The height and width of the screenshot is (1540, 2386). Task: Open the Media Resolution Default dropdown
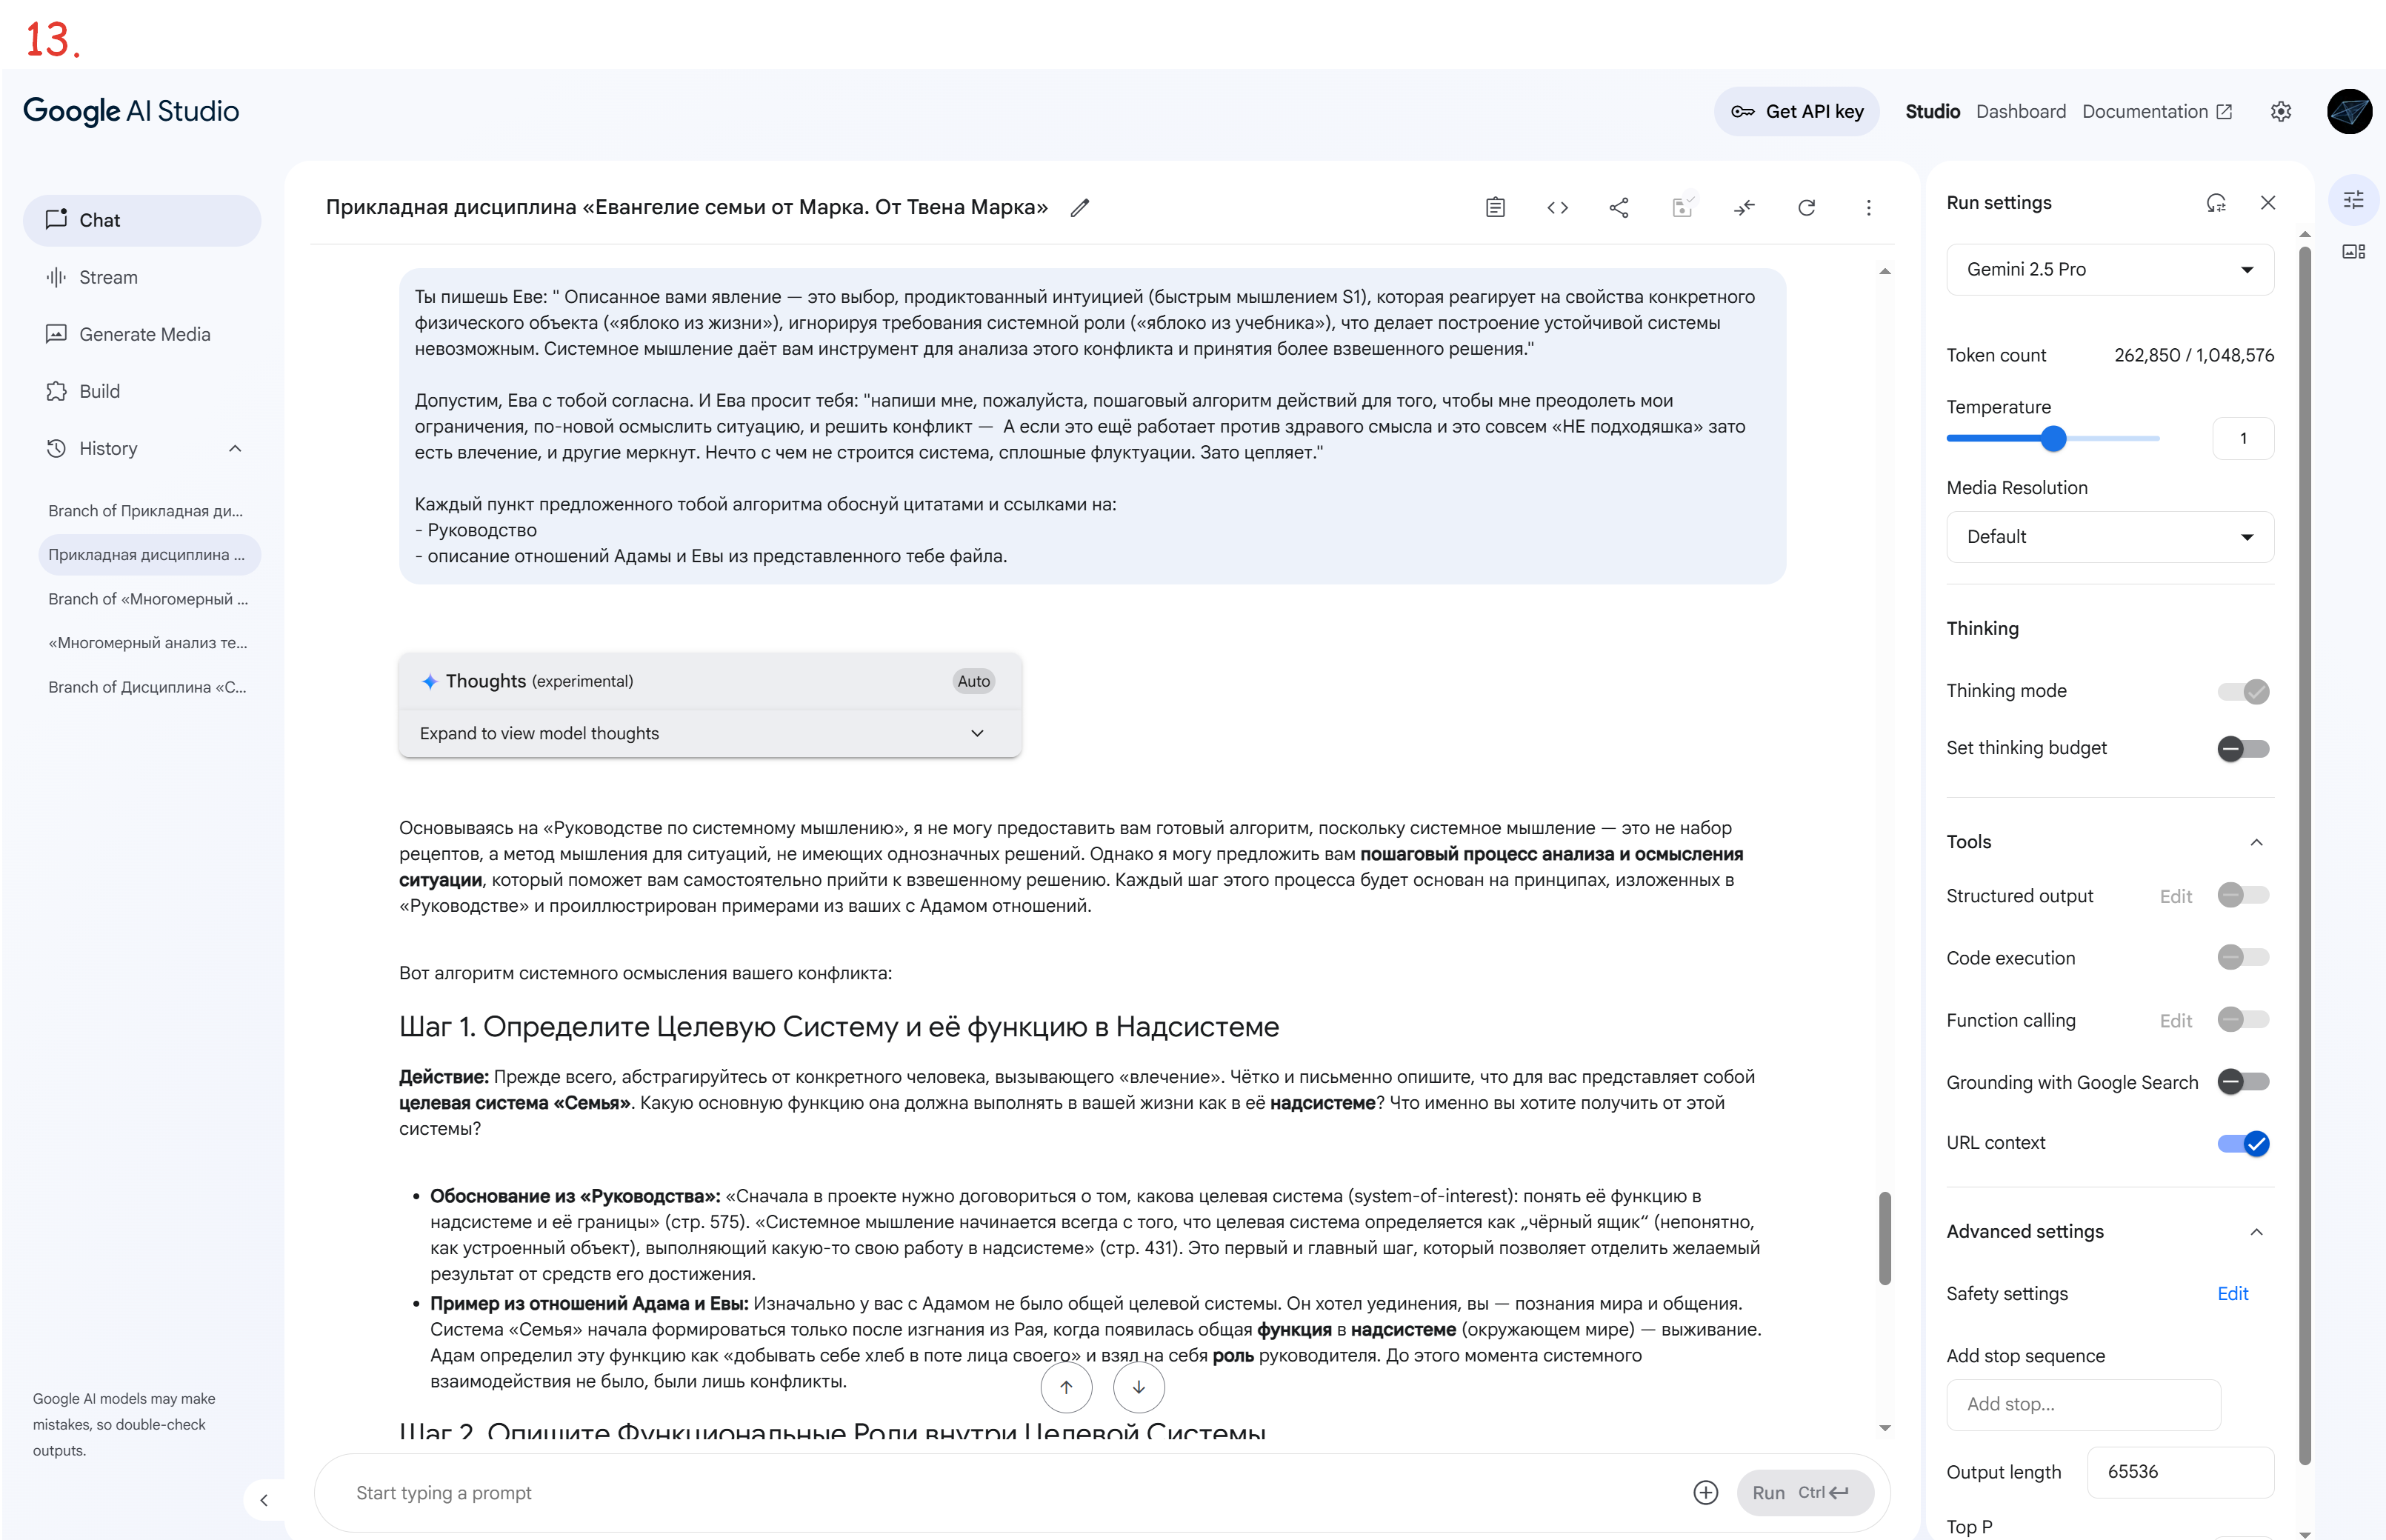point(2109,537)
